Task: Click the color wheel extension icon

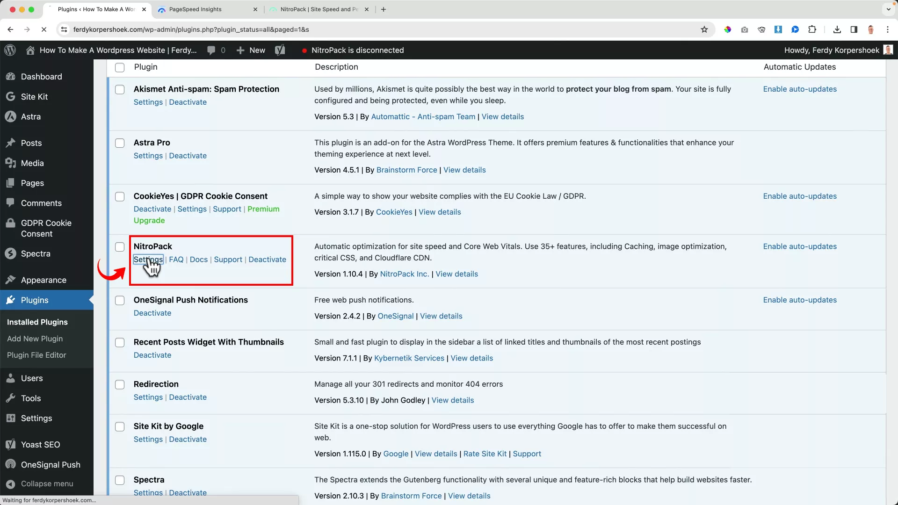Action: click(728, 29)
